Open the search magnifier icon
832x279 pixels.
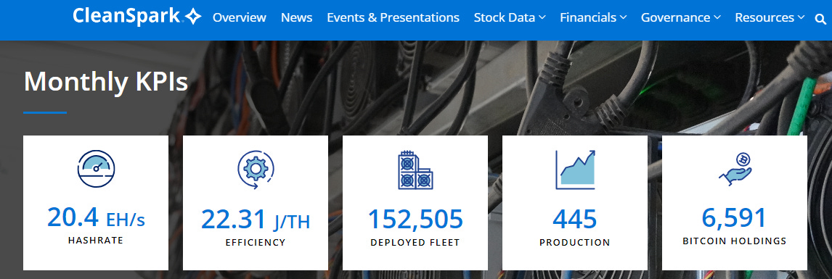(x=820, y=19)
